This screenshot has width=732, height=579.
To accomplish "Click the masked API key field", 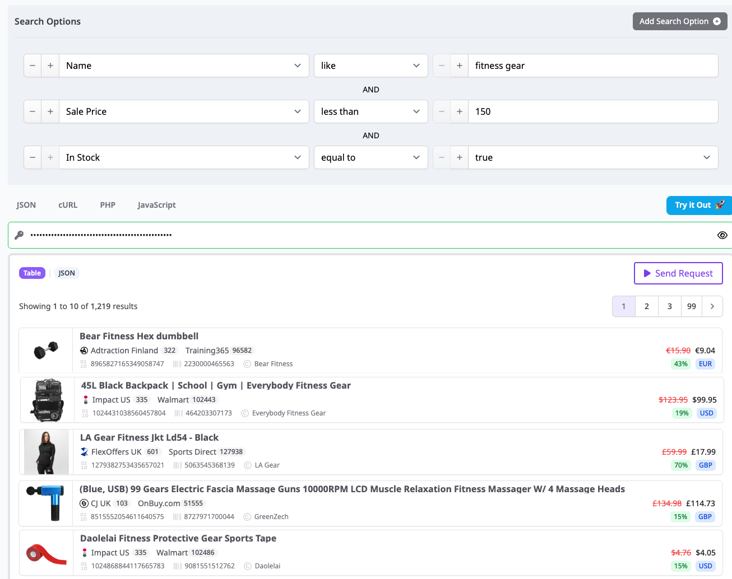I will click(370, 235).
